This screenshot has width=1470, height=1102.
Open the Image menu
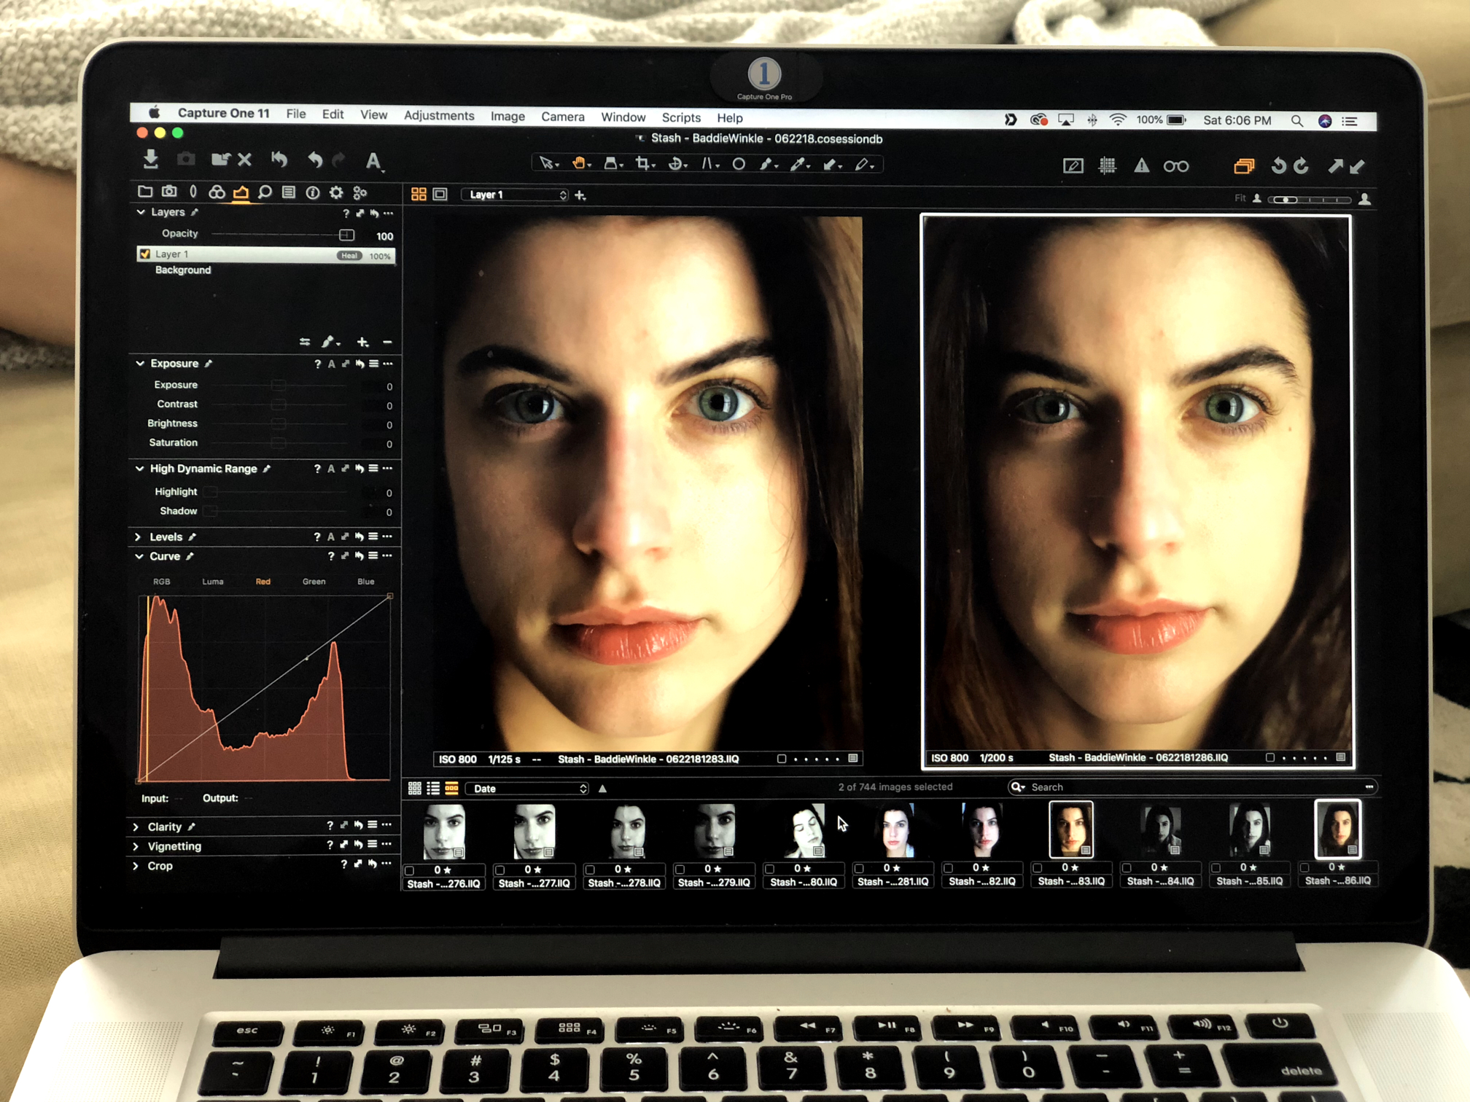507,117
